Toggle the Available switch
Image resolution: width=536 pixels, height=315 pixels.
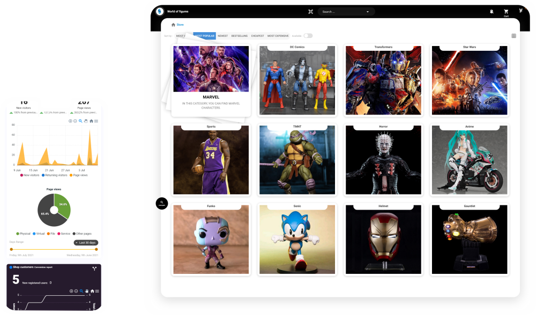click(308, 36)
